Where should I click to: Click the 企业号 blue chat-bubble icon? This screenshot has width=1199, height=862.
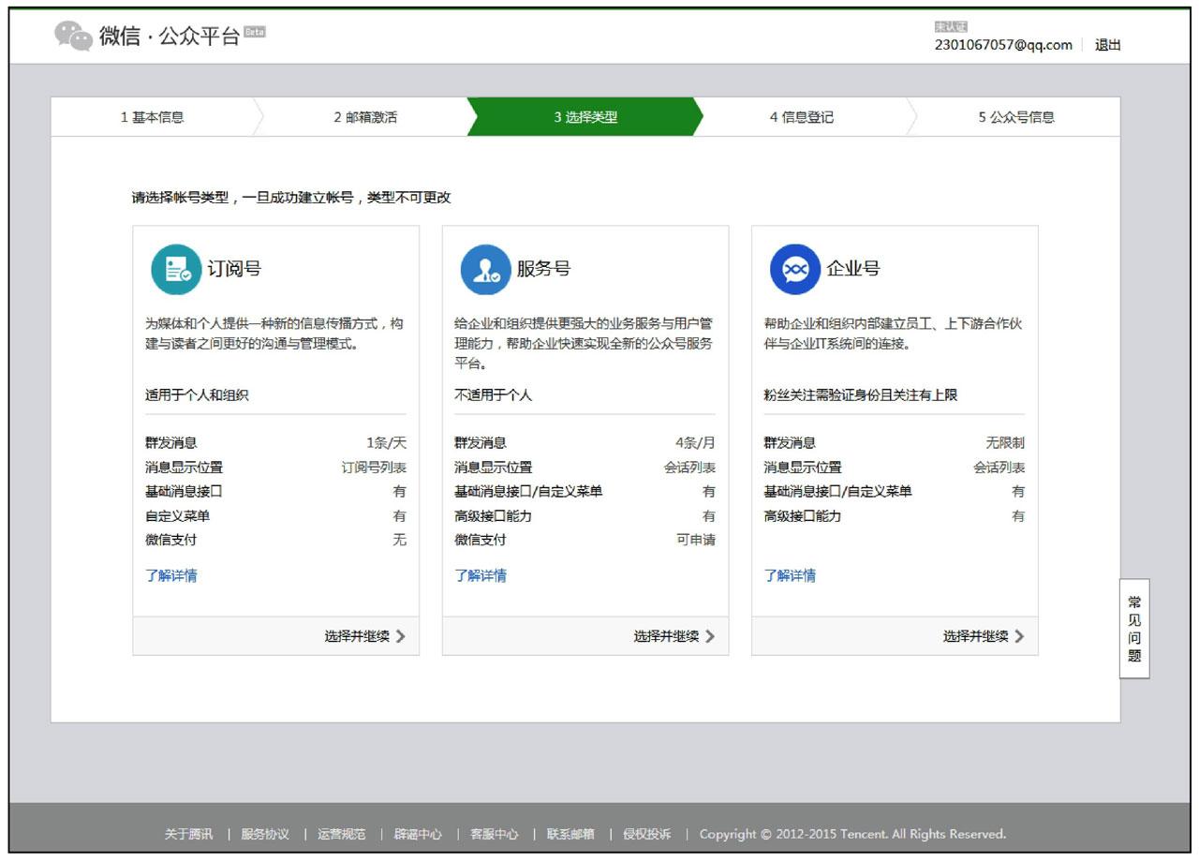794,270
